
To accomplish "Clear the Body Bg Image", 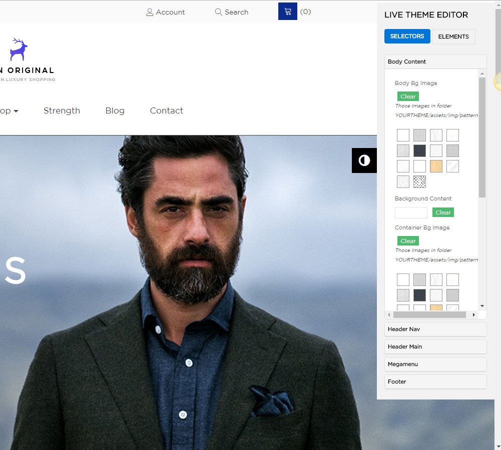I will [x=408, y=96].
